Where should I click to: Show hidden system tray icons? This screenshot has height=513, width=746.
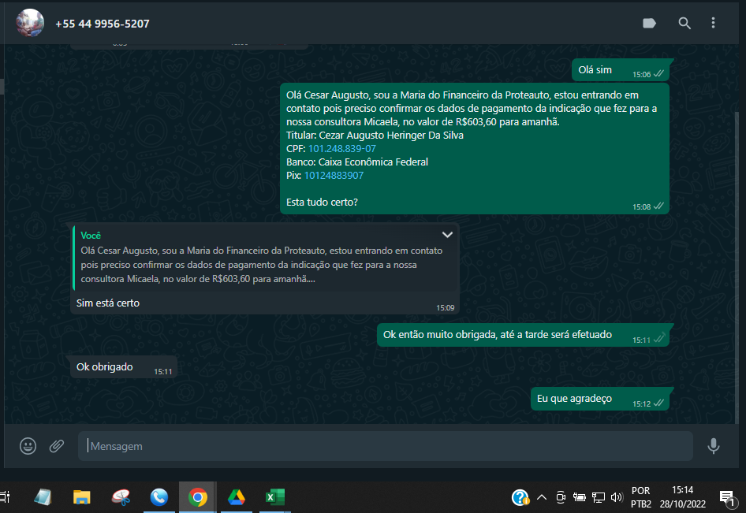542,497
